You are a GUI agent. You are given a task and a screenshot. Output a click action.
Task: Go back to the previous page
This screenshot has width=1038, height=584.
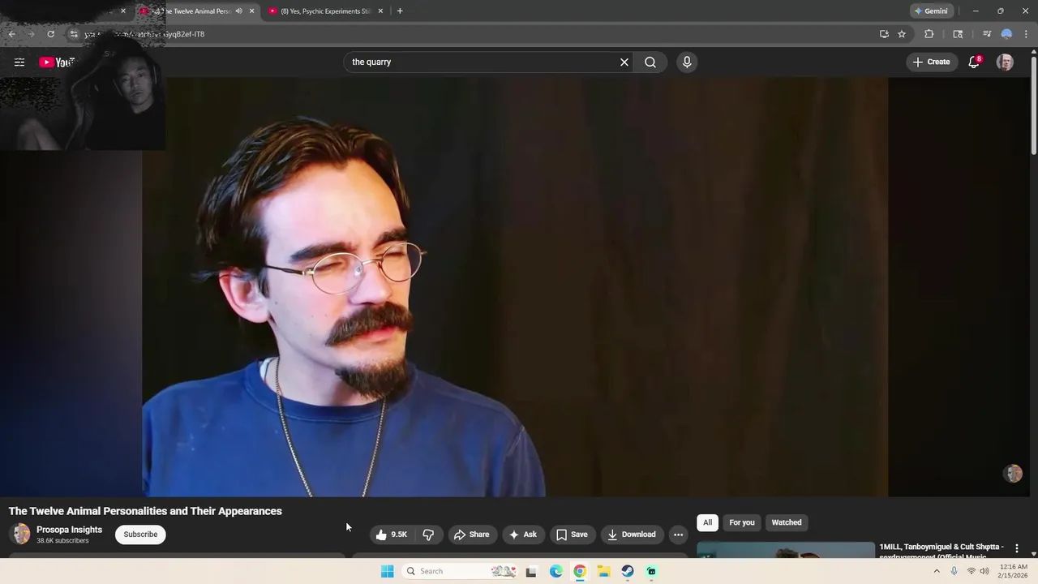click(x=11, y=34)
